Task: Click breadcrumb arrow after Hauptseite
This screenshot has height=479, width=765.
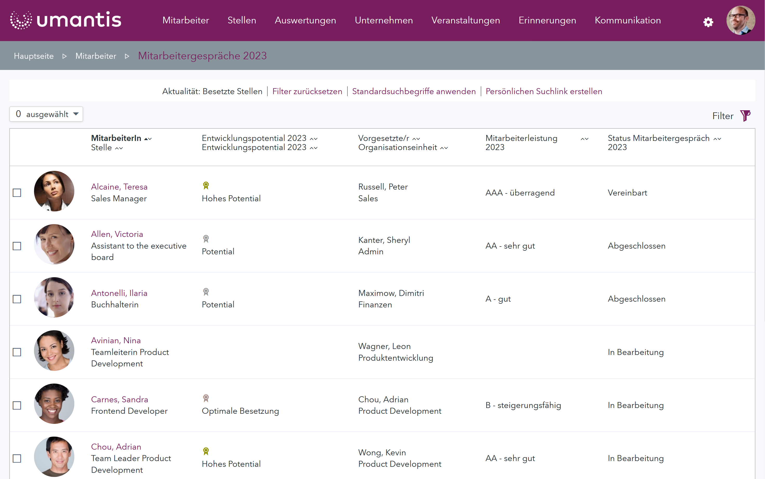Action: tap(64, 56)
